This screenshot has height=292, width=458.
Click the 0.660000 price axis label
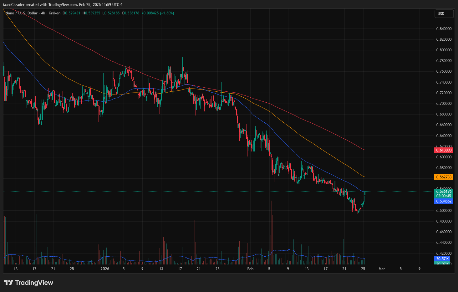(444, 125)
